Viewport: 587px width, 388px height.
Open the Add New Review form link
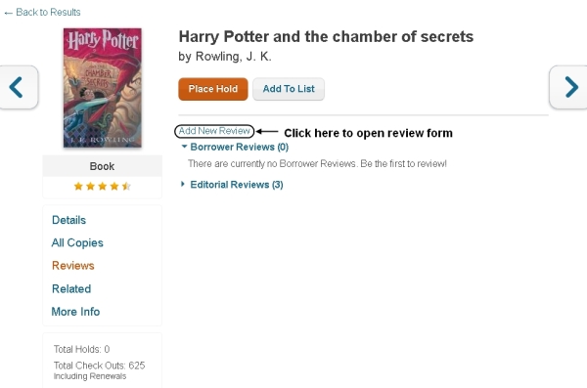[x=214, y=131]
